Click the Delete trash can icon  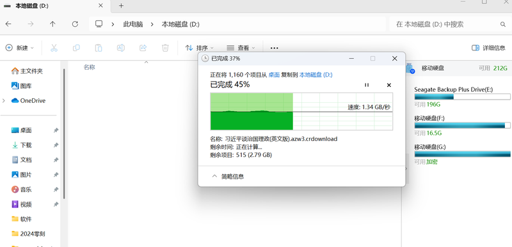pos(165,48)
